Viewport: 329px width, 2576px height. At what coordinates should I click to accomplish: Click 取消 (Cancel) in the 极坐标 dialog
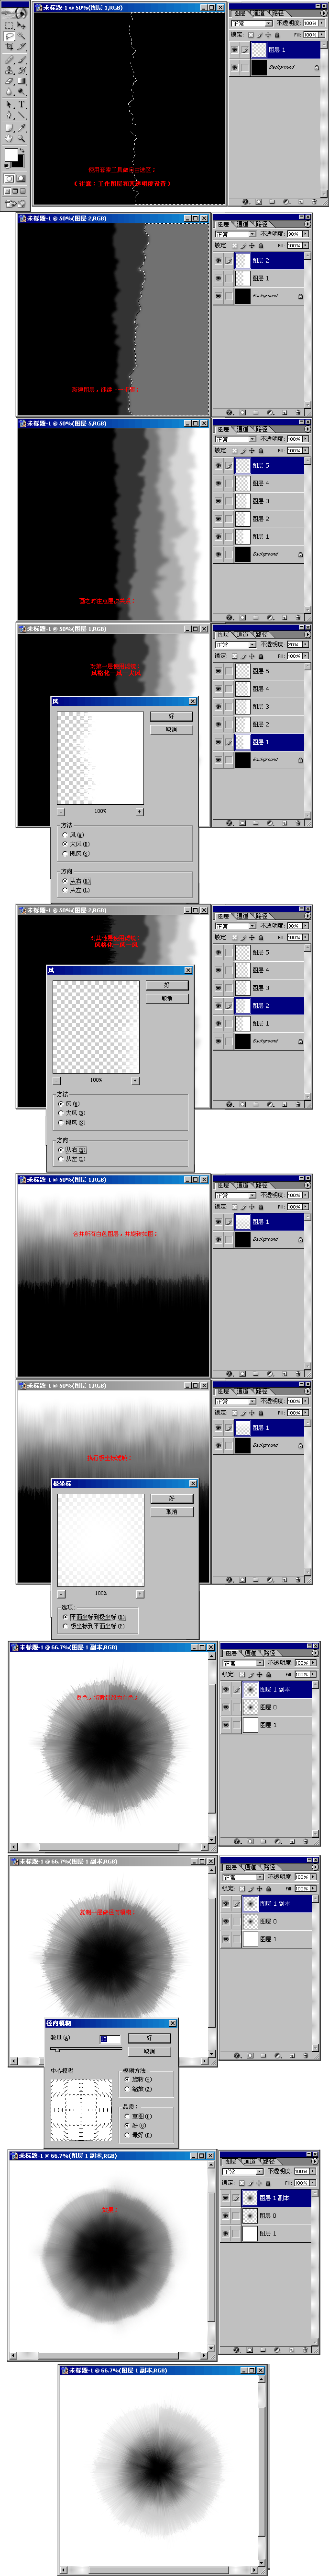tap(172, 1511)
